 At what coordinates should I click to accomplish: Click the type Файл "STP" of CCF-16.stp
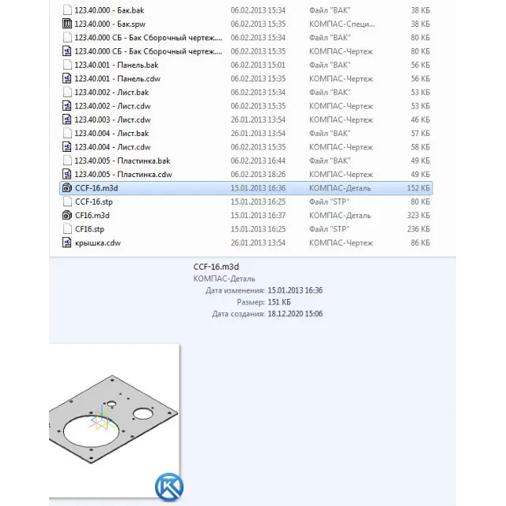(329, 202)
